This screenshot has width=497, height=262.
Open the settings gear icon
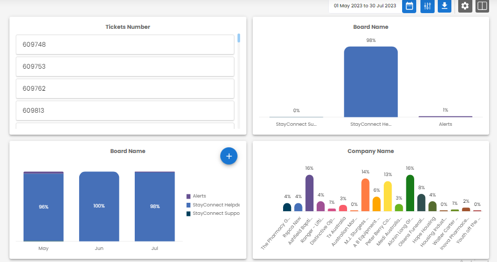point(465,6)
